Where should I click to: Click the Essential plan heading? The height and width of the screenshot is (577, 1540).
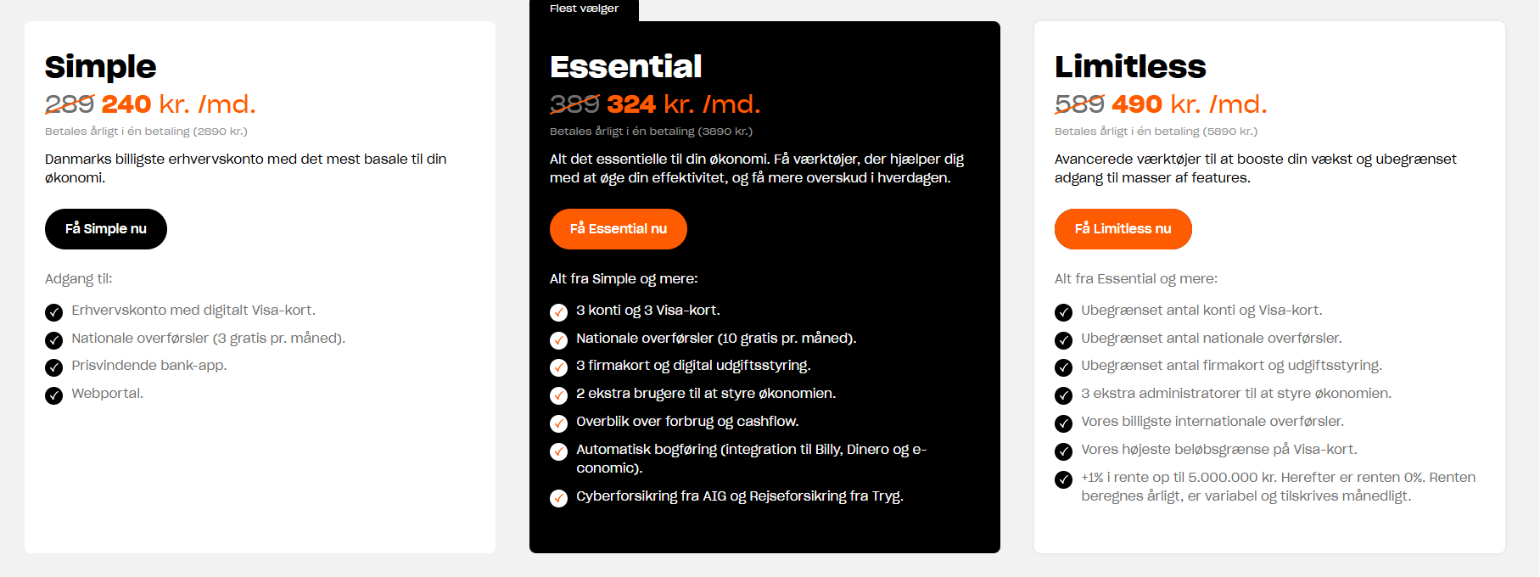tap(626, 66)
